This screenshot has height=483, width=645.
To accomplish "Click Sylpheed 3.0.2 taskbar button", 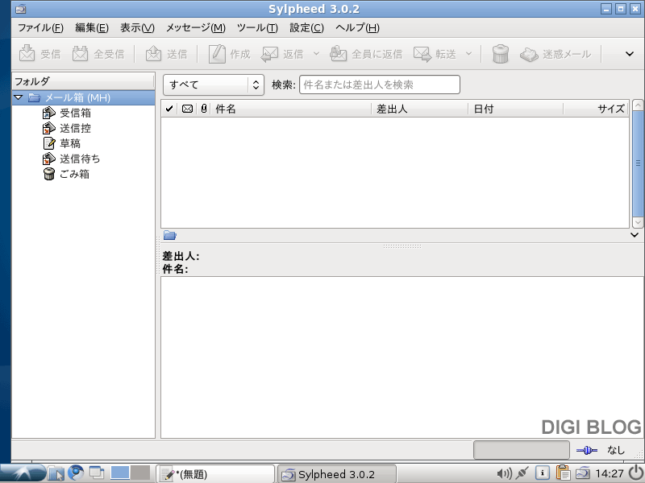I will tap(336, 474).
